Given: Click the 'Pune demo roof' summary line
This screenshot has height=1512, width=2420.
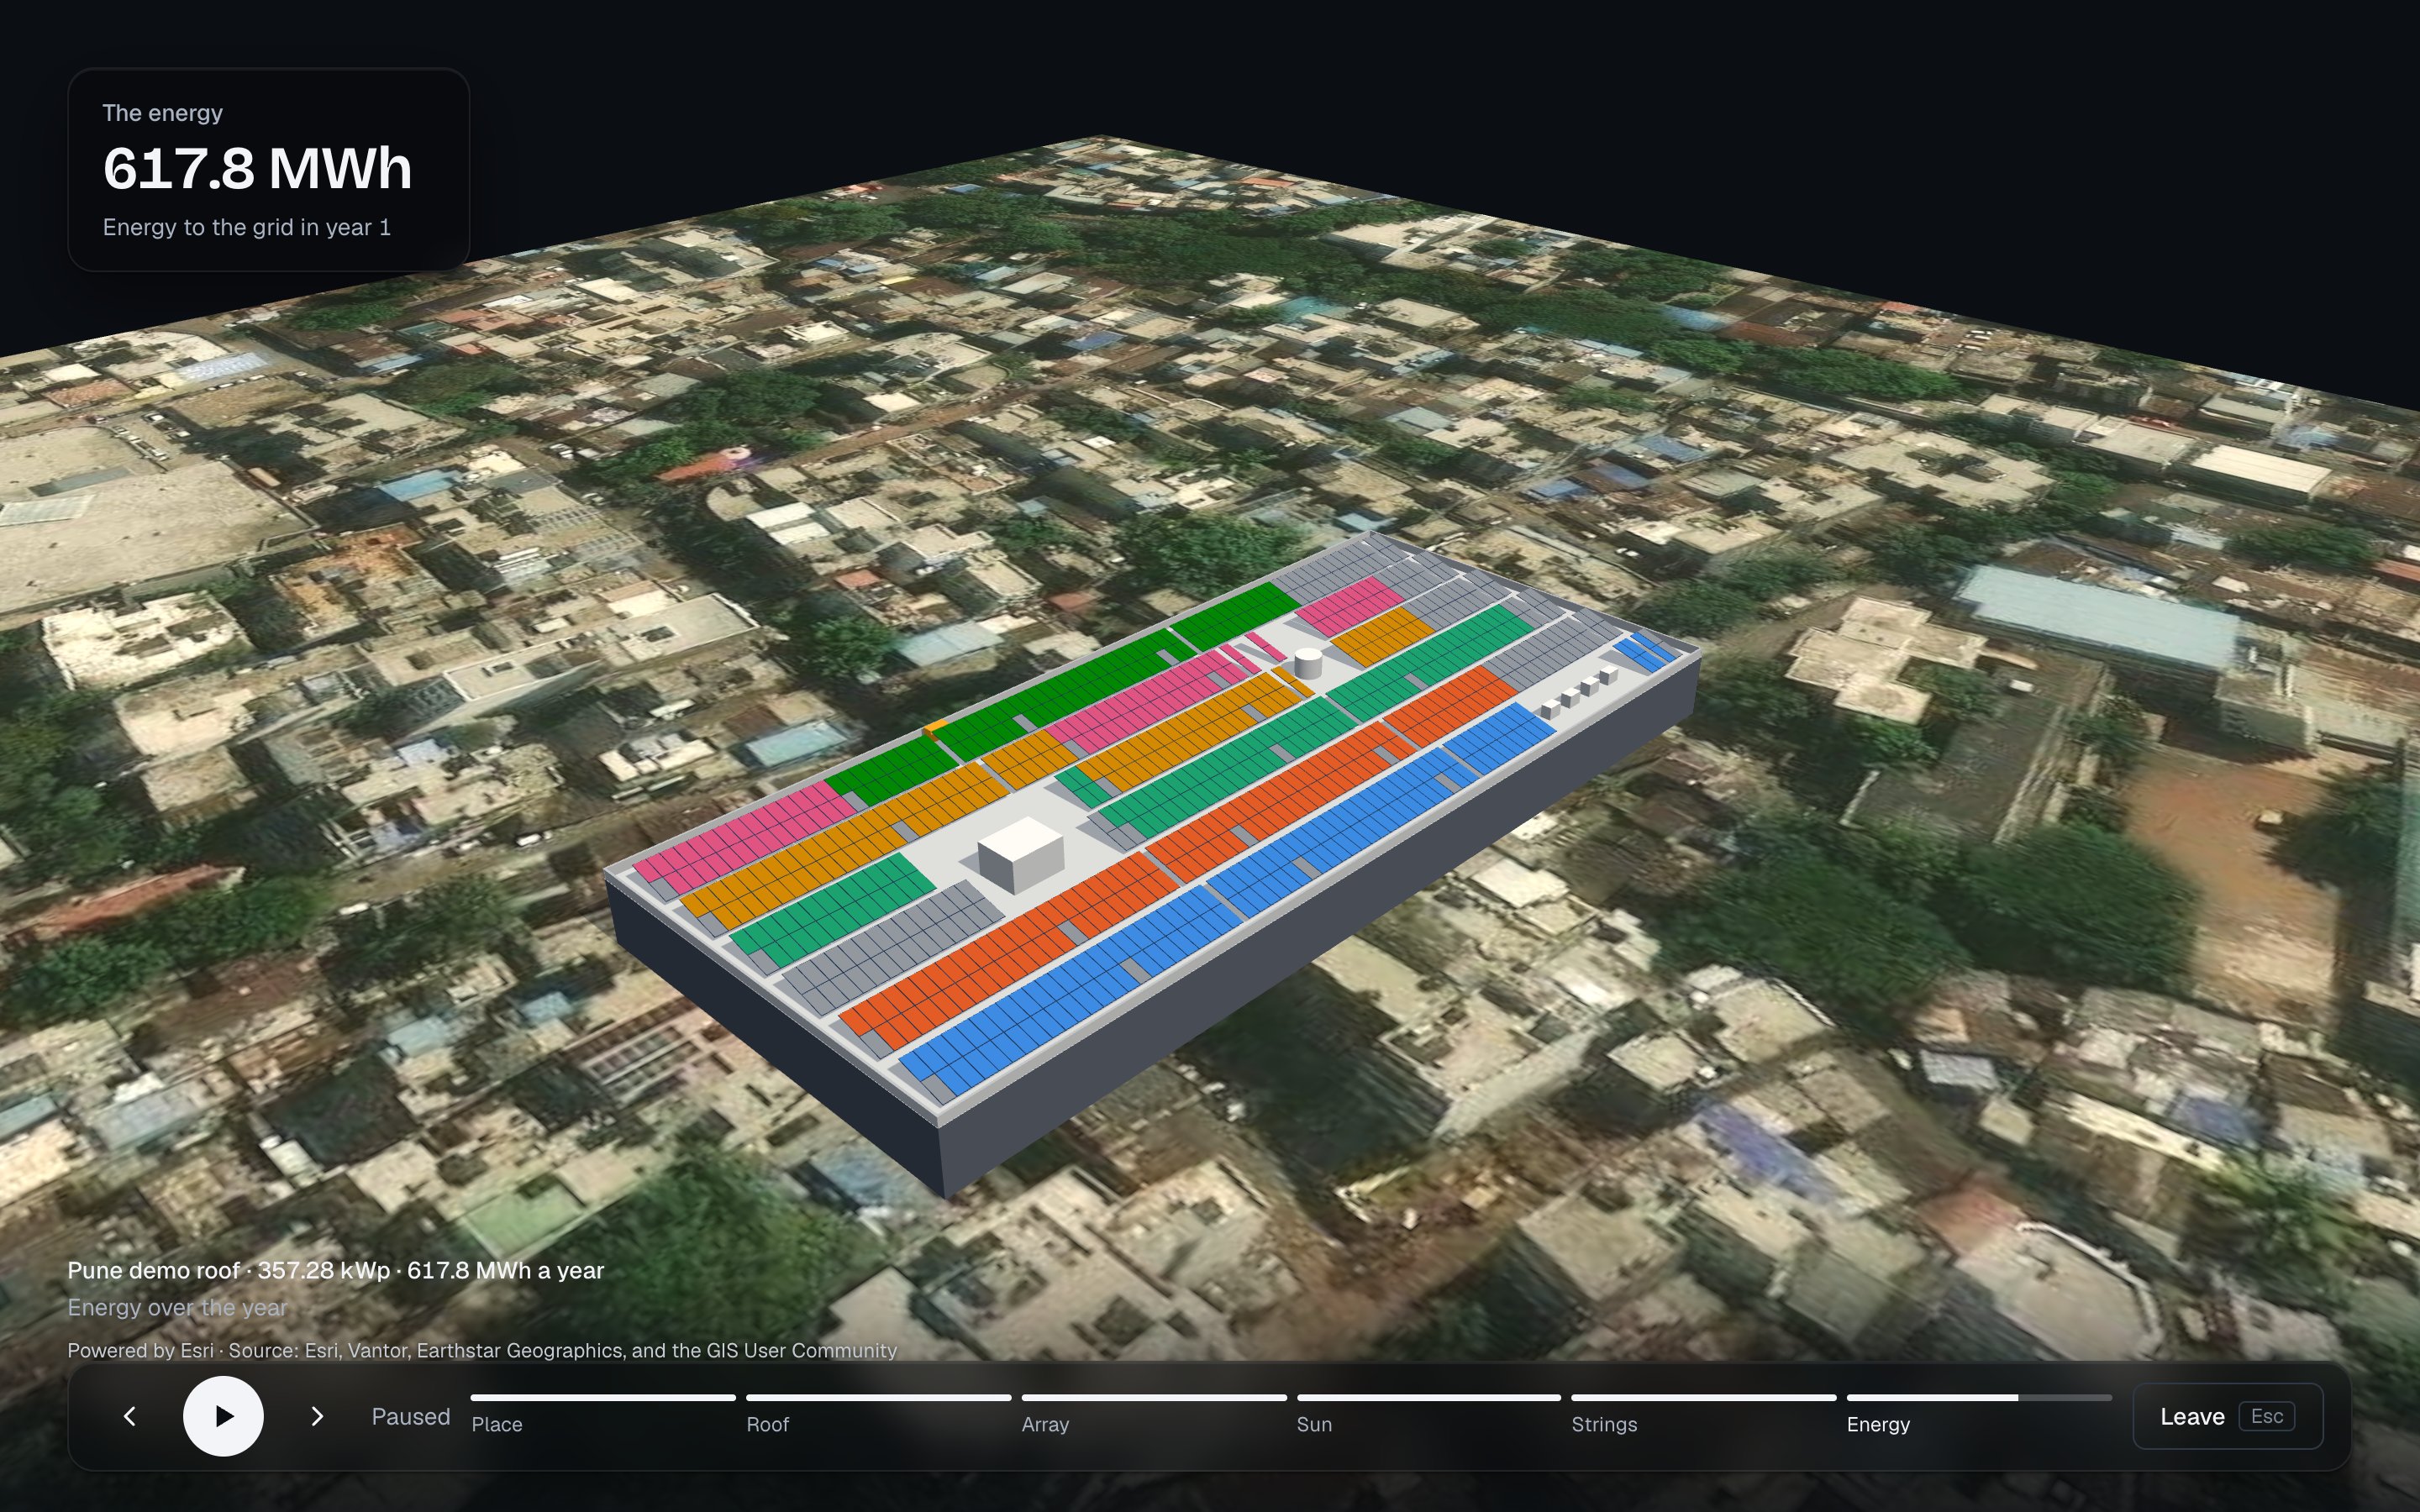Looking at the screenshot, I should [335, 1270].
